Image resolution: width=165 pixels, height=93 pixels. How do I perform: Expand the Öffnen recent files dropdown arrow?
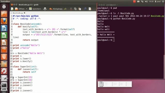pos(27,9)
